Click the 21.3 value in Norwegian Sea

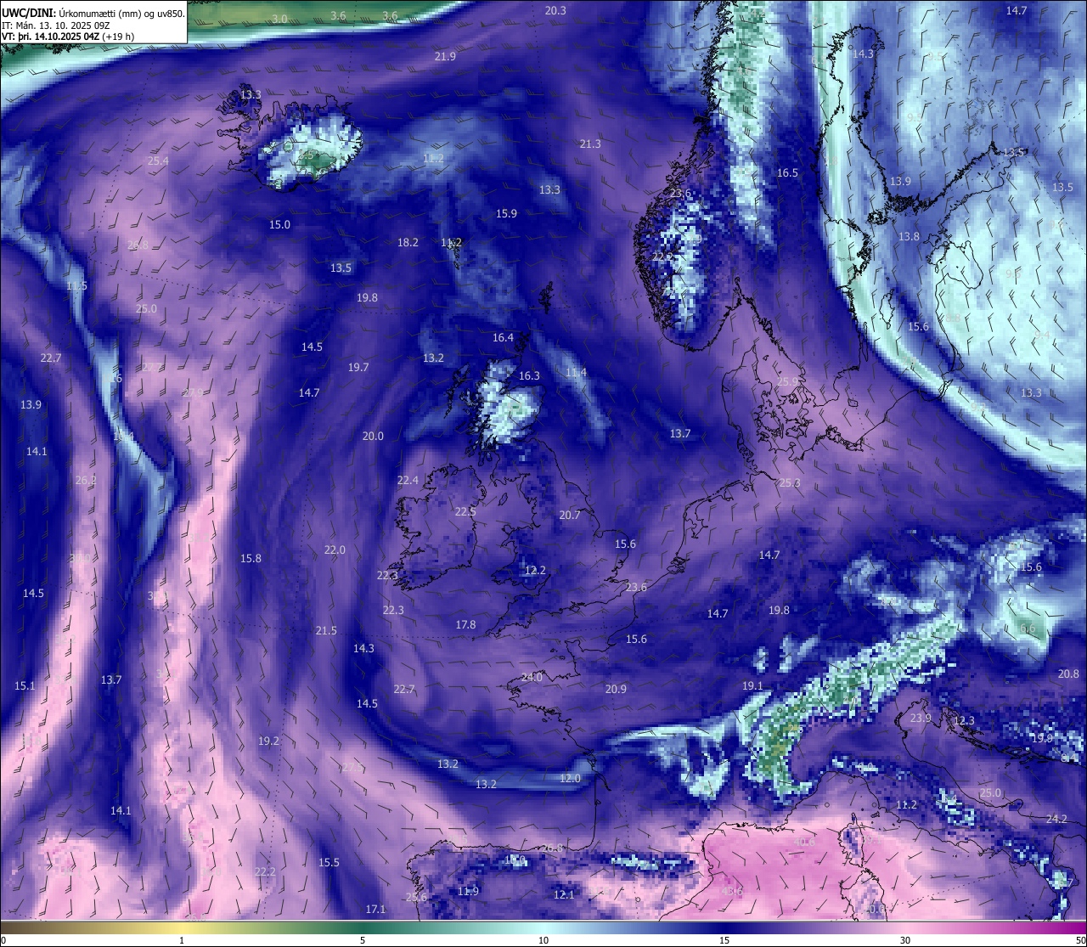coord(590,144)
